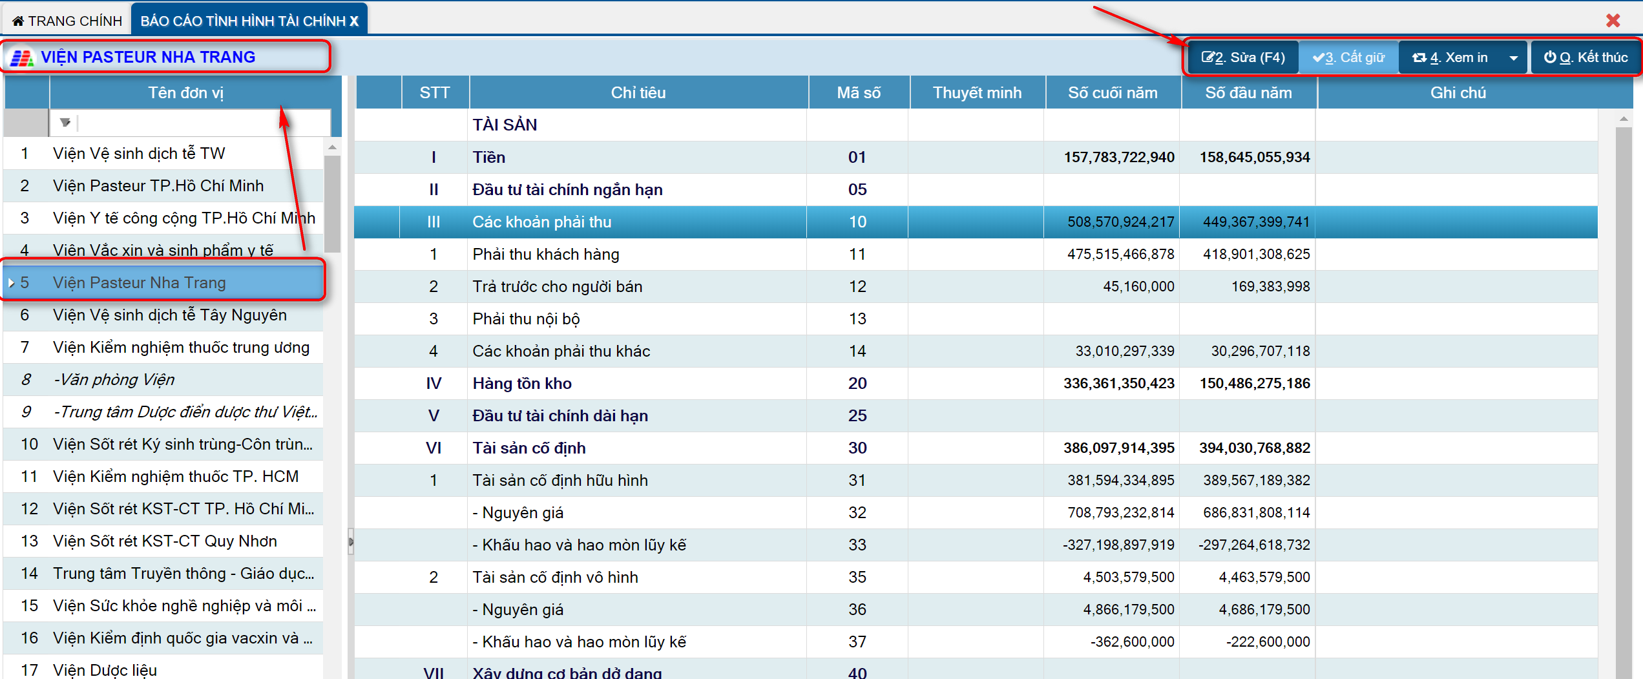Click the Cất giữ save button
The height and width of the screenshot is (679, 1643).
click(x=1348, y=57)
